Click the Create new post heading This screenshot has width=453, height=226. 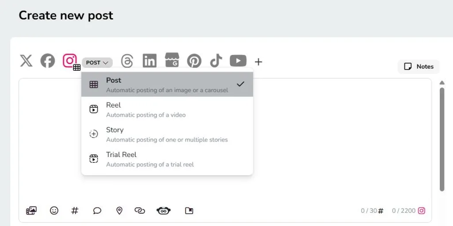(66, 15)
